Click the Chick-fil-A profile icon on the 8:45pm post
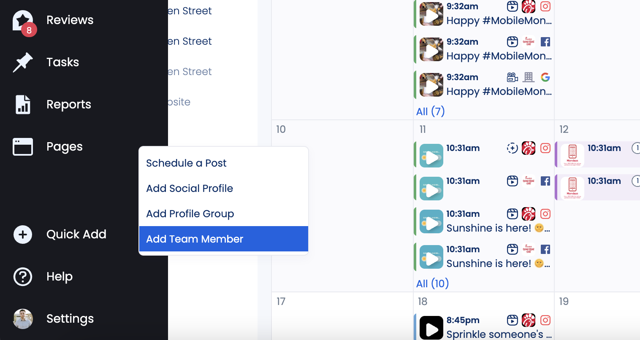Screen dimensions: 640x340 click(528, 321)
